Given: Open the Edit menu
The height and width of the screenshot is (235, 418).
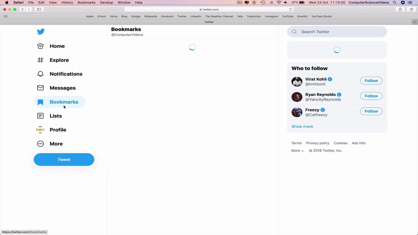Looking at the screenshot, I should click(41, 2).
